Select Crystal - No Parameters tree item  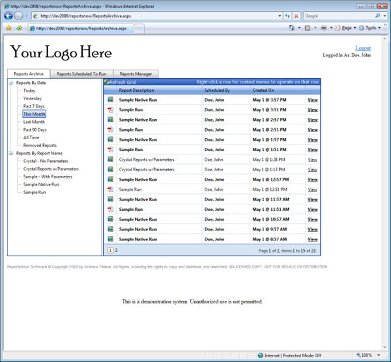(46, 161)
